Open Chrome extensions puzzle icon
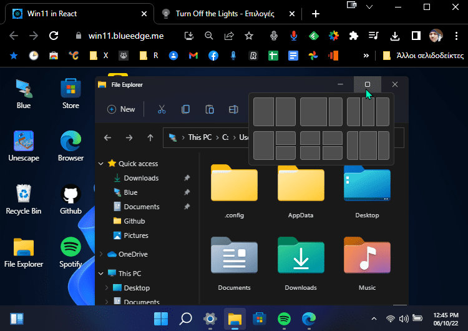 [x=354, y=36]
